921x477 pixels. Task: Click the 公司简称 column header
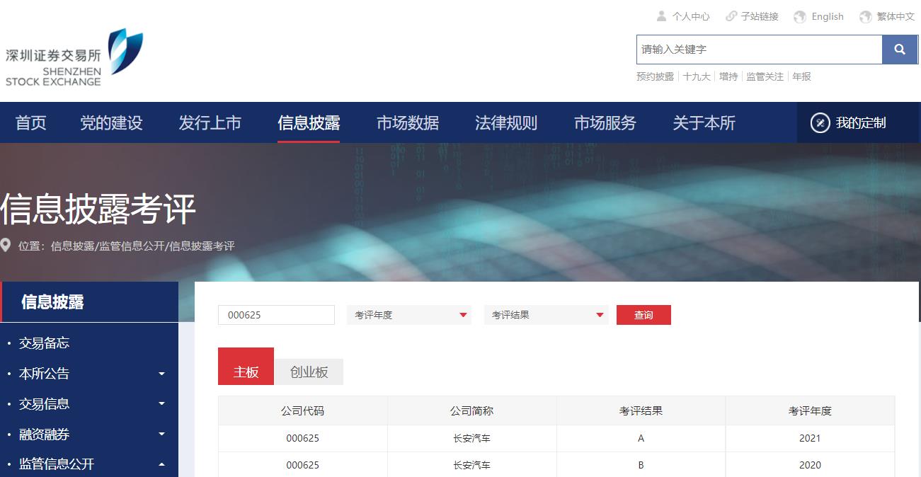click(471, 410)
